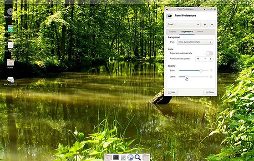Decrease the fixed icon size value
254x161 pixels.
click(205, 59)
